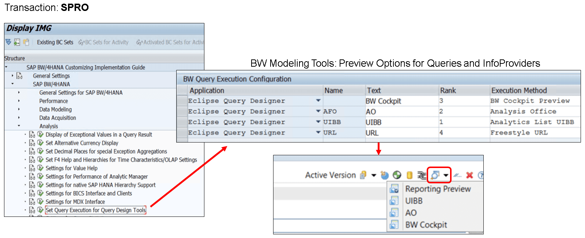Open Application dropdown in BW Cockpit row
Image resolution: width=585 pixels, height=238 pixels.
click(x=318, y=101)
